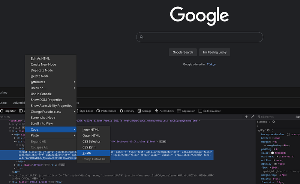Viewport: 300px width, 184px height.
Task: Open the Application panel
Action: 186,111
